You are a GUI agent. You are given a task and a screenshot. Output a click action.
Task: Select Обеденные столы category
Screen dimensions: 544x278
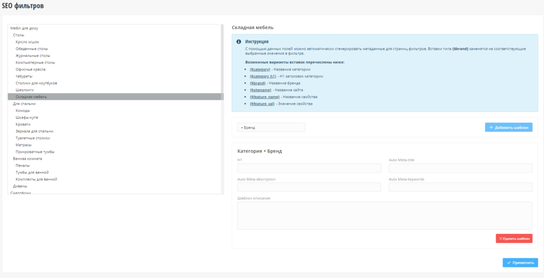(x=32, y=49)
